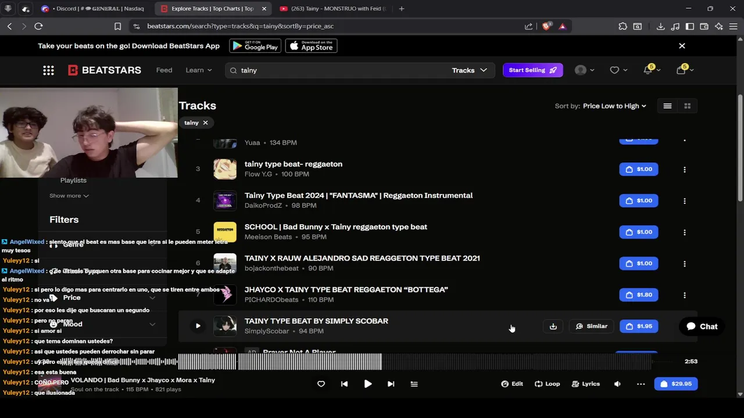
Task: Open the Chat widget
Action: click(x=702, y=326)
